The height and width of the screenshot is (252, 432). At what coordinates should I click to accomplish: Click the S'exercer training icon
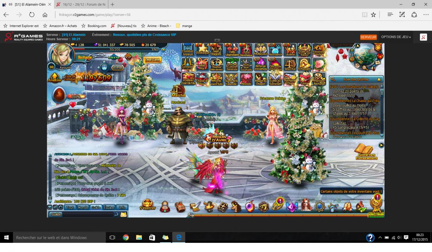[148, 205]
